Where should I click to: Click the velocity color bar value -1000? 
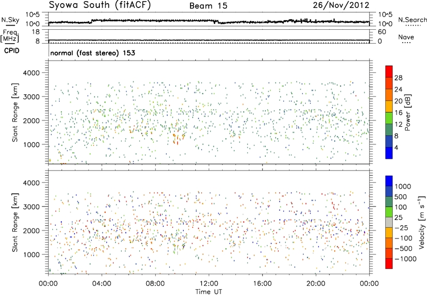pos(405,259)
